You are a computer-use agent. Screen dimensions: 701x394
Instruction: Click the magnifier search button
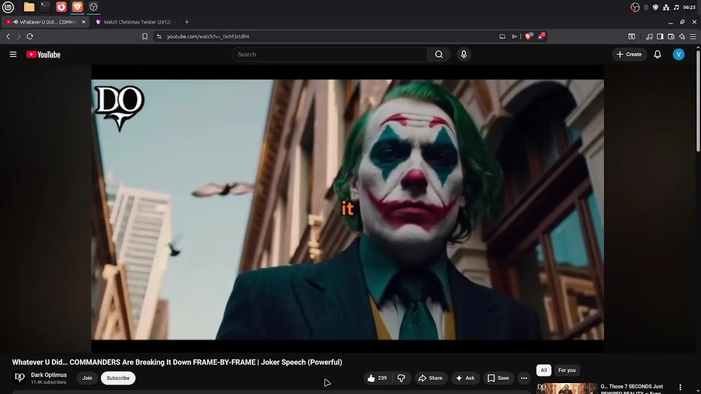click(439, 54)
